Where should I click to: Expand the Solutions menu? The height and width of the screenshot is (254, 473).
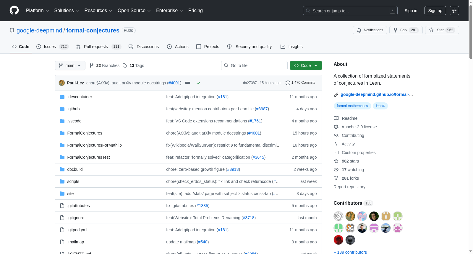click(67, 11)
